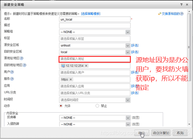Expand the 入侵防御 NONE dropdown

128,124
